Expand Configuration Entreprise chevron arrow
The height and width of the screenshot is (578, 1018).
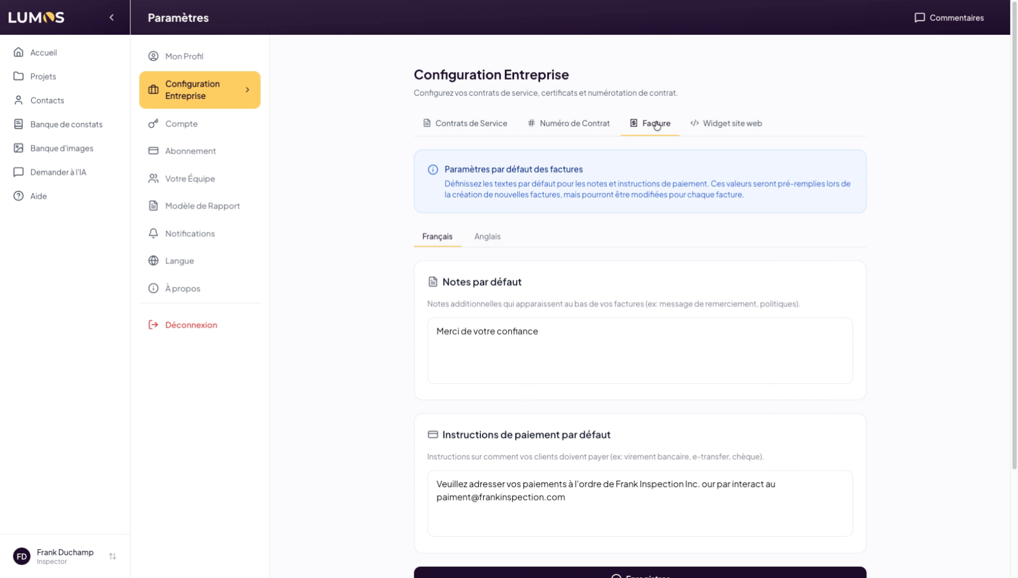[247, 90]
